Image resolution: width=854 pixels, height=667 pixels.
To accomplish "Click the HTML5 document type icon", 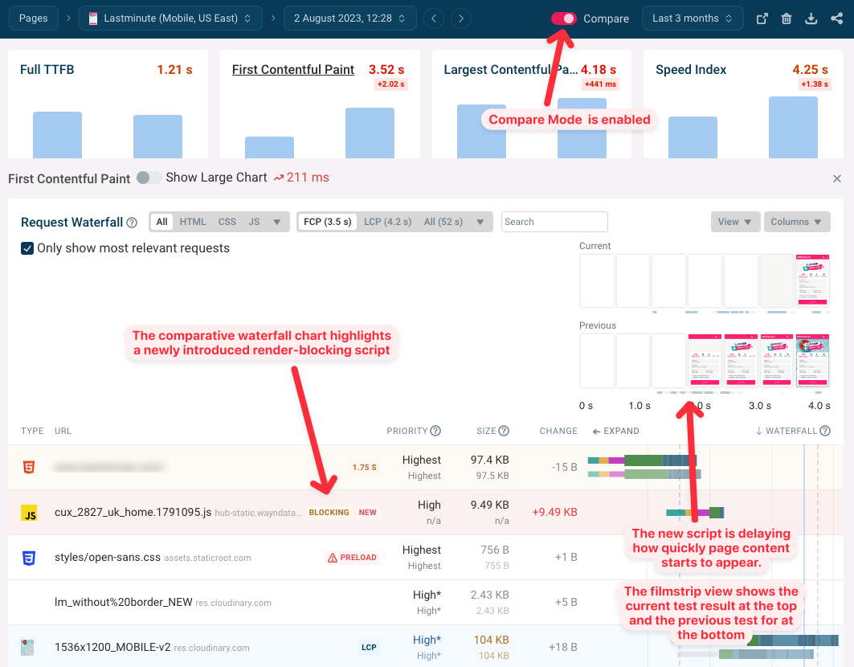I will (29, 467).
